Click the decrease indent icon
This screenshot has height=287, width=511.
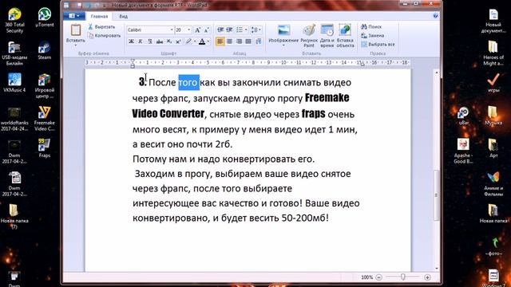click(220, 30)
